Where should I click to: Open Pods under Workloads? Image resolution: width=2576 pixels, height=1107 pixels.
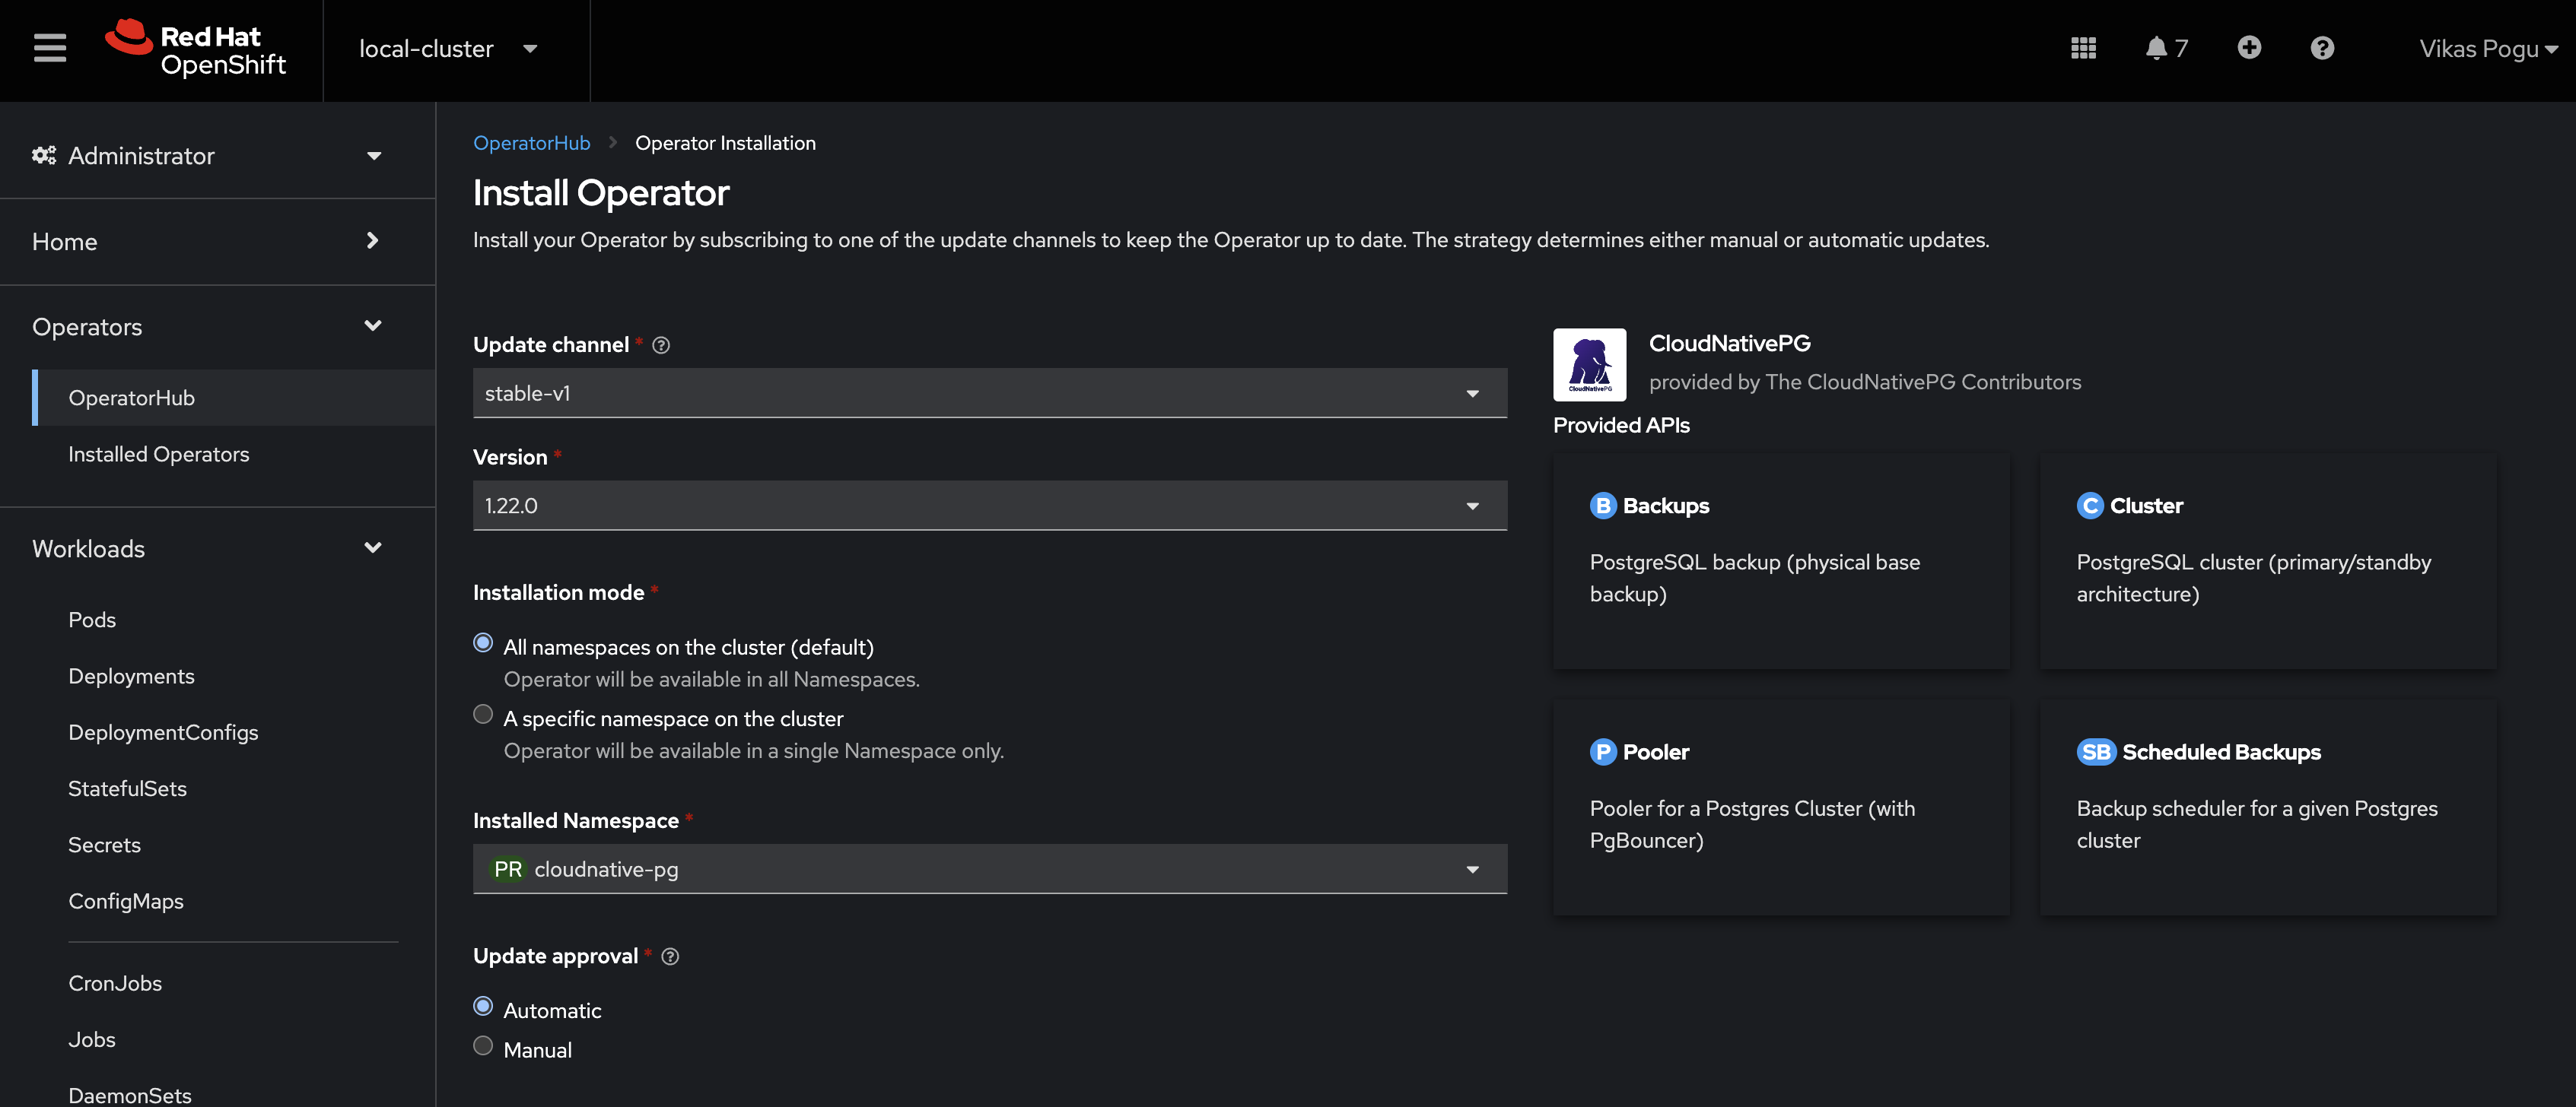(x=92, y=620)
